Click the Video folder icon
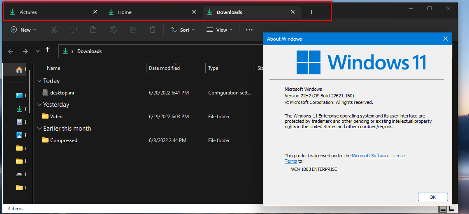 pos(45,116)
